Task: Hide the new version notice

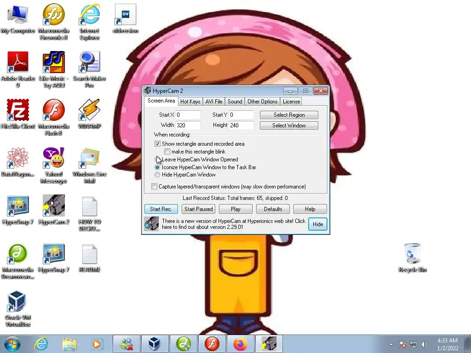Action: (x=318, y=224)
